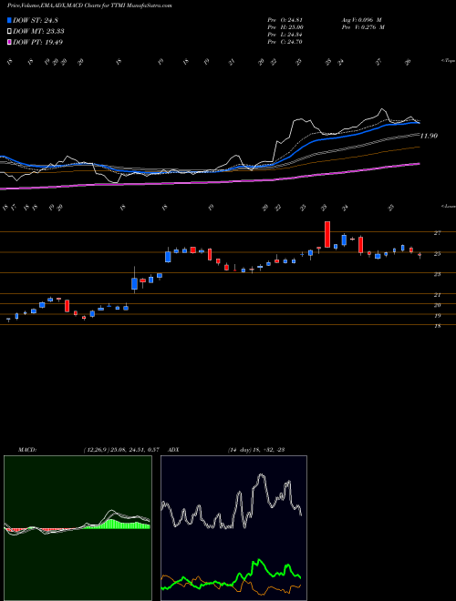Click the MACD (12,26,9) parameter values
The image size is (456, 601).
coord(121,450)
